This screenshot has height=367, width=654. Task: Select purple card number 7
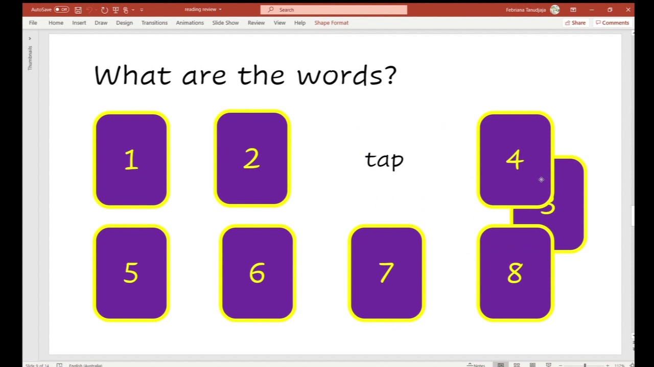(x=387, y=273)
